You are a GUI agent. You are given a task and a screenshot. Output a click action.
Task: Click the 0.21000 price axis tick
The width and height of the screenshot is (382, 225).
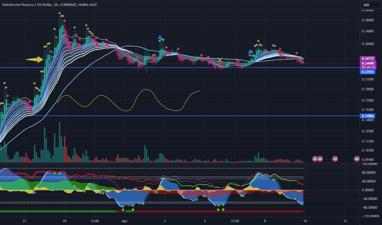[x=368, y=79]
